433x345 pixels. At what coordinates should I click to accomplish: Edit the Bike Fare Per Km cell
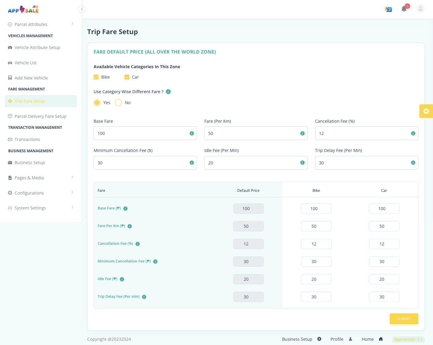coord(316,226)
